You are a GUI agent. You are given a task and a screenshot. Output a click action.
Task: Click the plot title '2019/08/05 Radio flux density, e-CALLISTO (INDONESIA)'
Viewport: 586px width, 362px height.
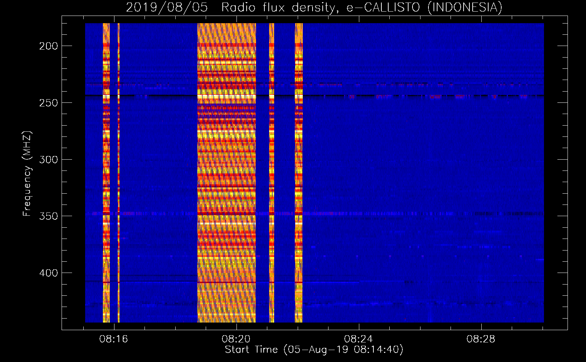[314, 7]
